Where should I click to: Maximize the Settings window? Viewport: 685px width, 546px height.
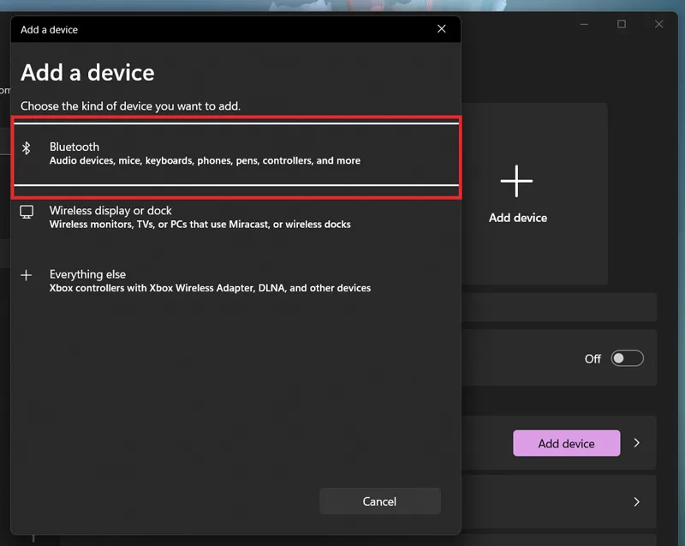622,24
